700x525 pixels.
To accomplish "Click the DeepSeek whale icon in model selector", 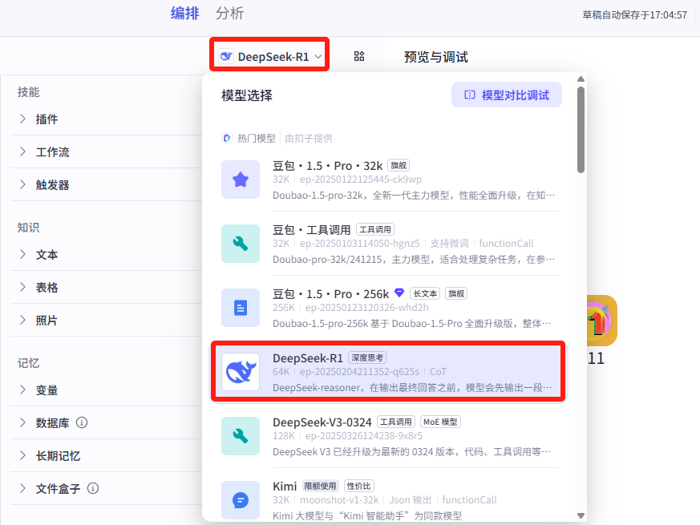I will coord(226,57).
